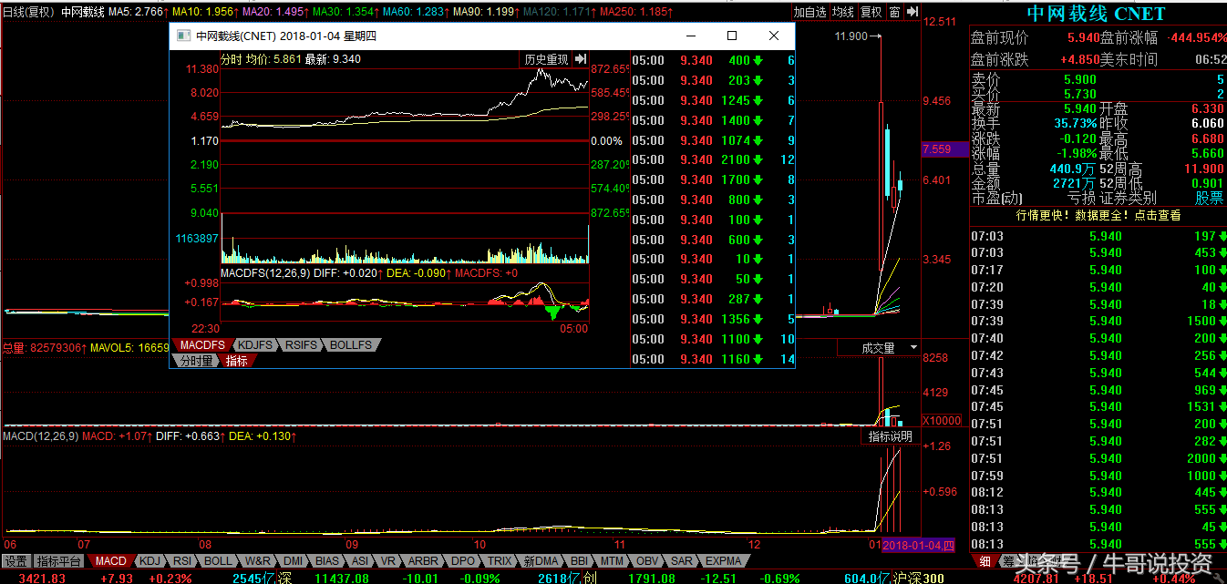Click the 历史重现 button
The width and height of the screenshot is (1227, 584).
[546, 59]
